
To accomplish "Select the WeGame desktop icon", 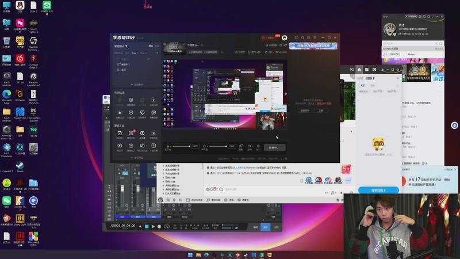I will [20, 96].
